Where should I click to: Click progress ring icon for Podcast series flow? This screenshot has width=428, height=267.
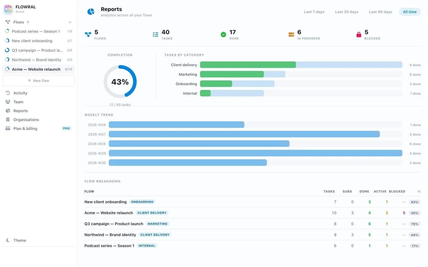click(7, 31)
